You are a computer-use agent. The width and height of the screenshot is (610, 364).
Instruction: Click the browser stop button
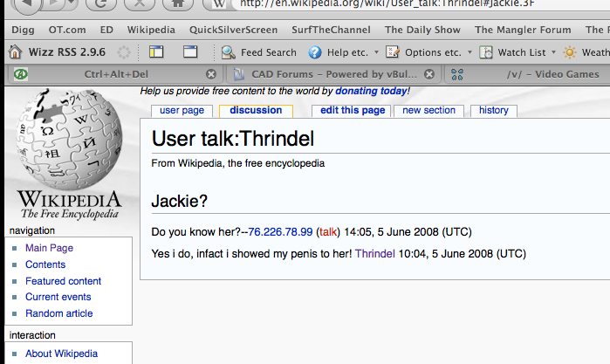click(x=140, y=4)
